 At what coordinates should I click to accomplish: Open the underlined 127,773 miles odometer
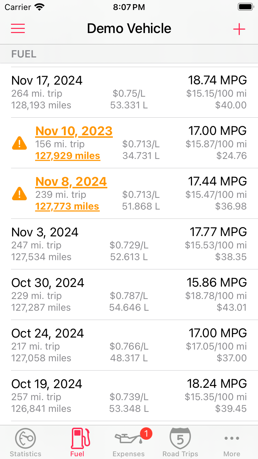tap(67, 206)
